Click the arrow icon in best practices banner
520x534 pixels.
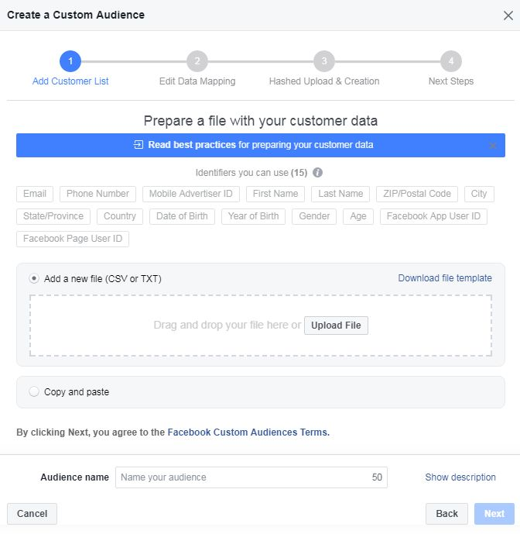[x=139, y=145]
